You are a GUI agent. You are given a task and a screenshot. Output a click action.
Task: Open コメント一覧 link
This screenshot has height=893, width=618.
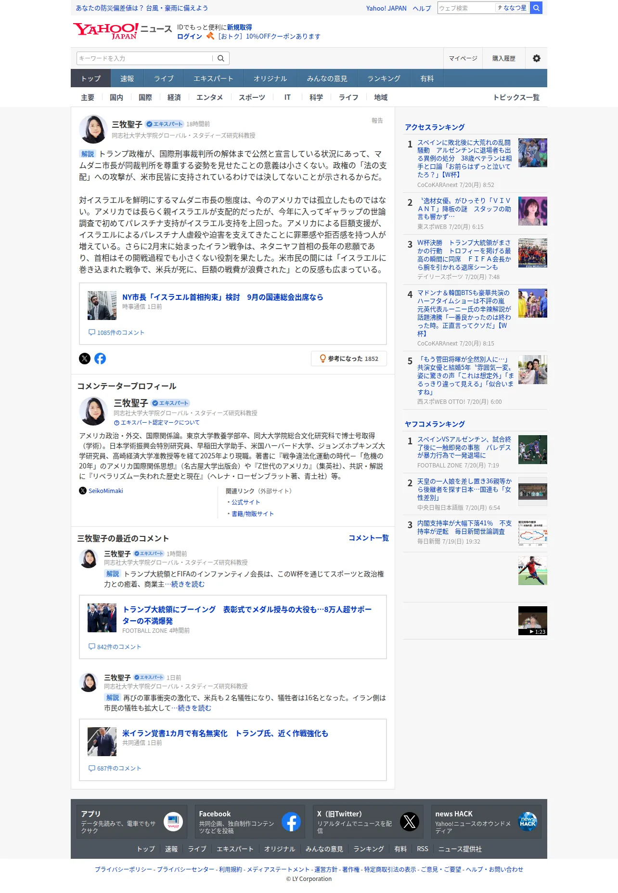[x=369, y=538]
